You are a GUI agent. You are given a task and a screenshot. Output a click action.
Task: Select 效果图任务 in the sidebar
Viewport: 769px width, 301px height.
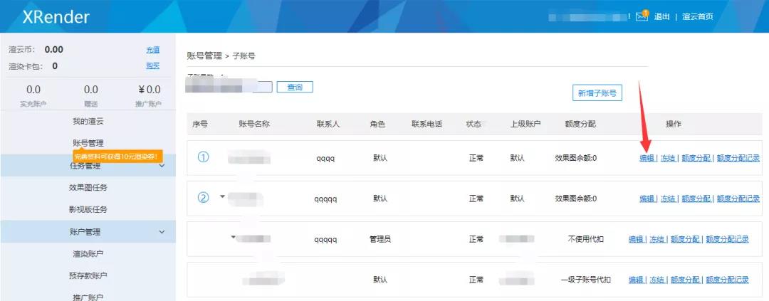88,188
